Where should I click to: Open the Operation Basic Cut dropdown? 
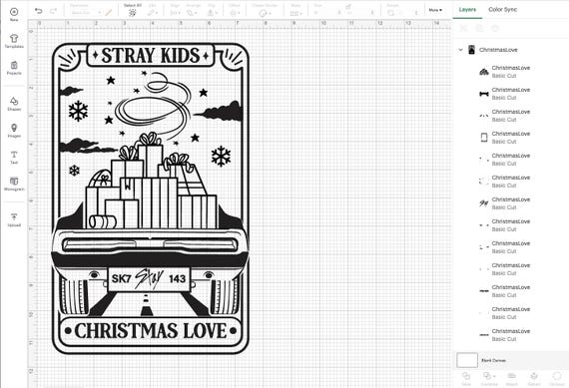point(87,13)
